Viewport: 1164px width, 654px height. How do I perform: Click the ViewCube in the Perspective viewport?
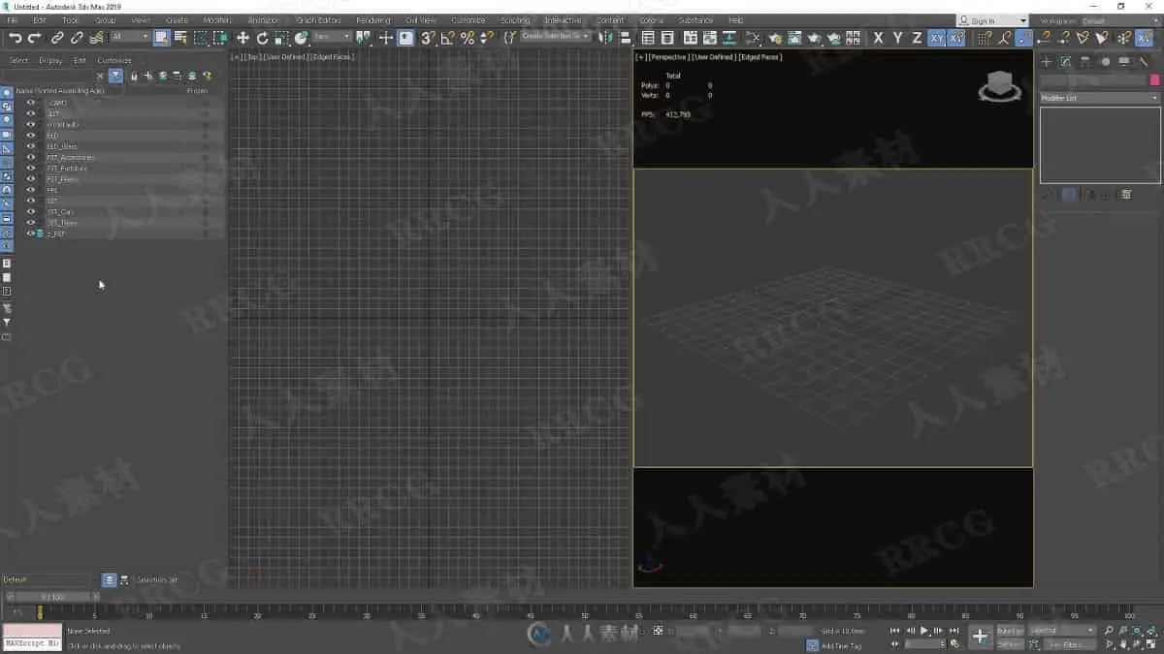click(x=1000, y=88)
